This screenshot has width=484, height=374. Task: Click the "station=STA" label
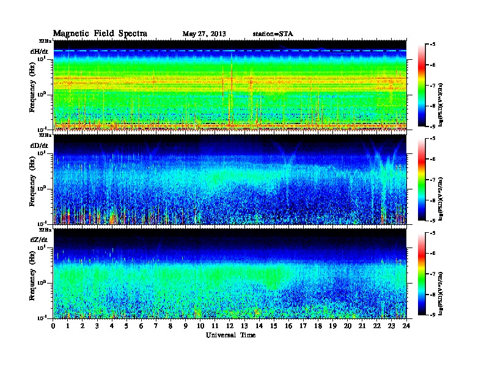(x=273, y=34)
